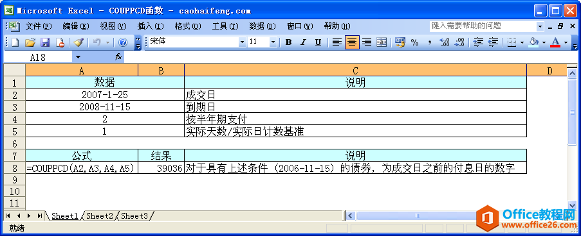Apply the fill color paint bucket

click(534, 42)
